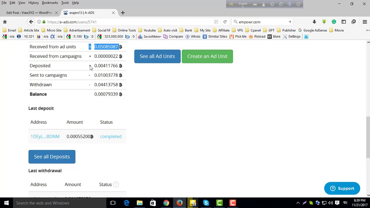Image resolution: width=370 pixels, height=208 pixels.
Task: Open Skype from taskbar
Action: point(206,203)
